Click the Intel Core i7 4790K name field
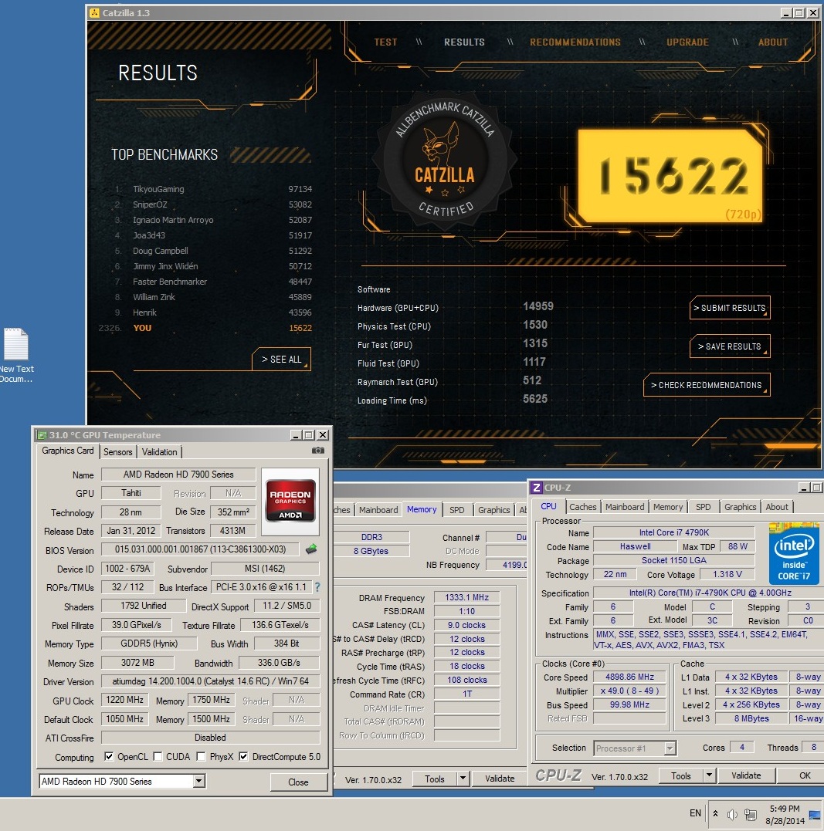Image resolution: width=824 pixels, height=831 pixels. [674, 532]
